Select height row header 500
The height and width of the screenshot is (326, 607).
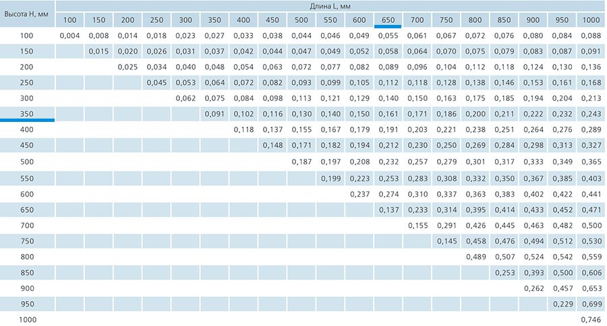click(27, 162)
